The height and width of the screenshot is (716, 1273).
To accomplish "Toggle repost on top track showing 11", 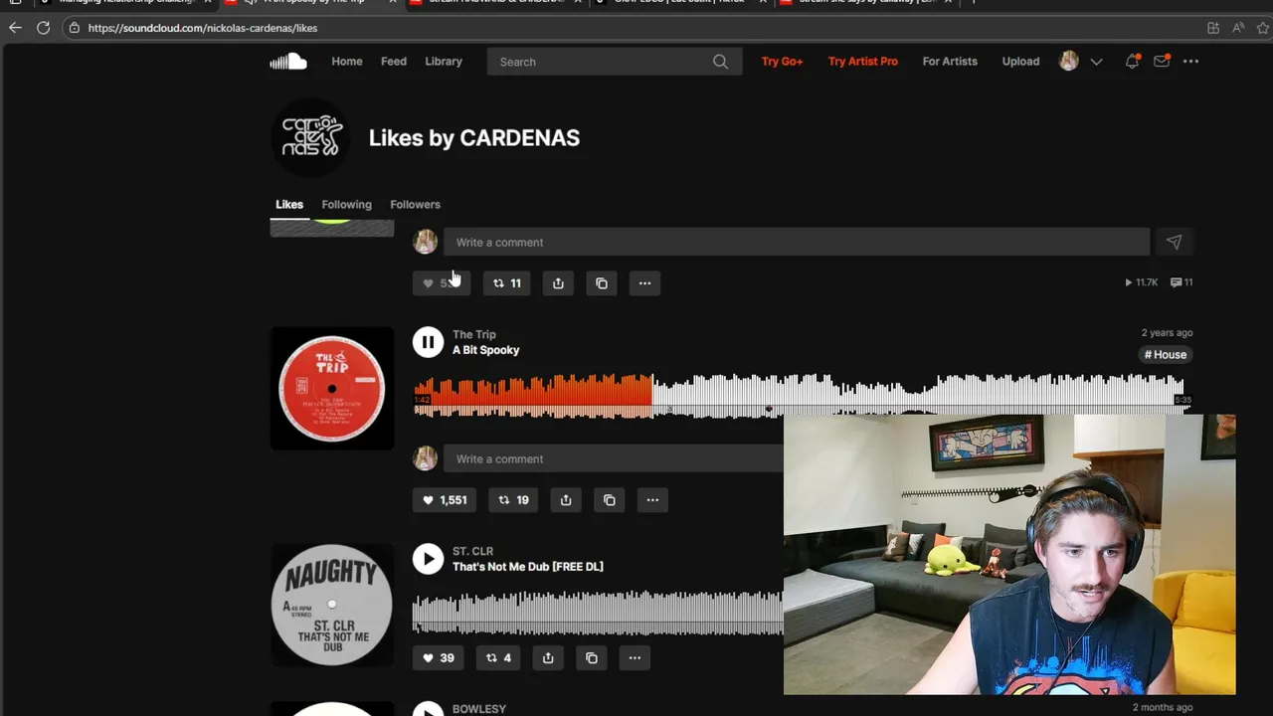I will [507, 283].
